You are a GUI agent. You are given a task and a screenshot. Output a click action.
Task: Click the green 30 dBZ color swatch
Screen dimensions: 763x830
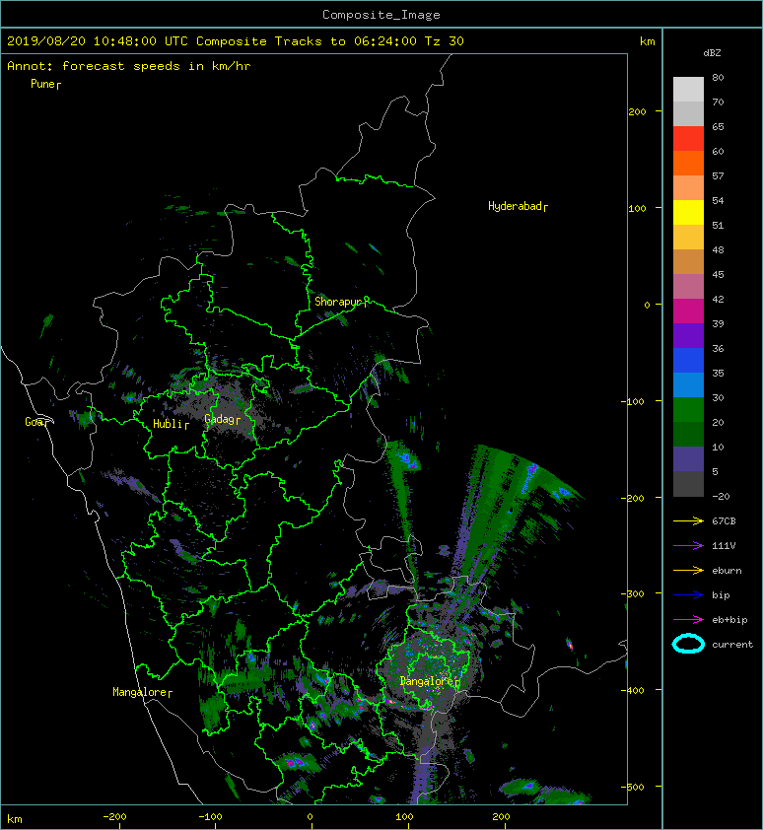pos(688,410)
